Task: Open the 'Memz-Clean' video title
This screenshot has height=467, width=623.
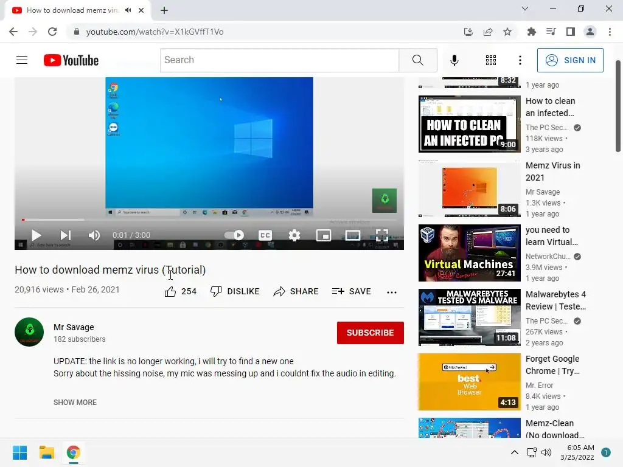Action: [555, 429]
